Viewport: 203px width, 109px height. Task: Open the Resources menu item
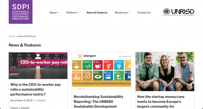click(121, 13)
